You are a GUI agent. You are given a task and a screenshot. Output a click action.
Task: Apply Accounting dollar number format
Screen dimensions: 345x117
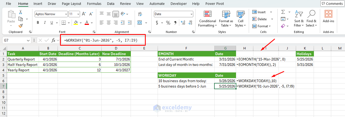click(x=157, y=23)
